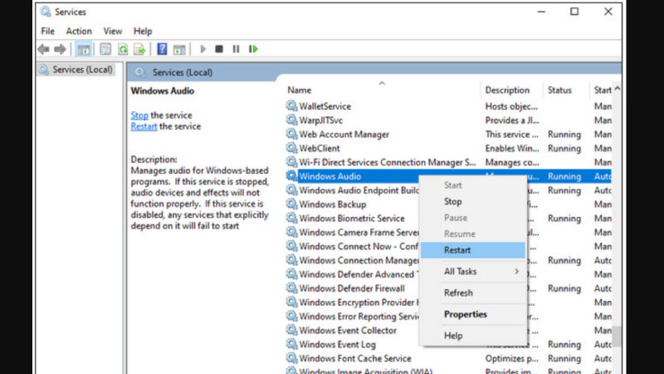Image resolution: width=664 pixels, height=374 pixels.
Task: Expand the All Tasks submenu
Action: click(472, 272)
